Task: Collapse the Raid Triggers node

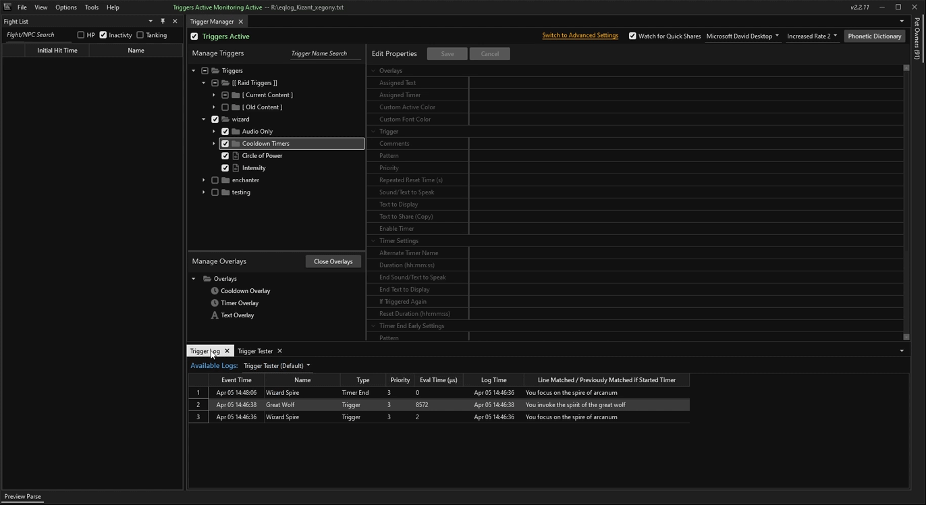Action: tap(204, 82)
